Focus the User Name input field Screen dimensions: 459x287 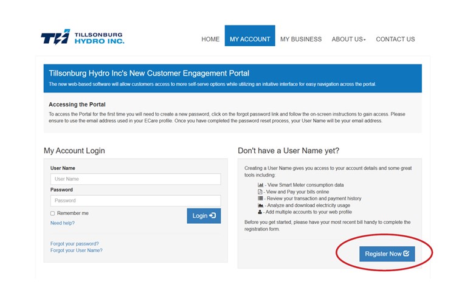pyautogui.click(x=136, y=179)
